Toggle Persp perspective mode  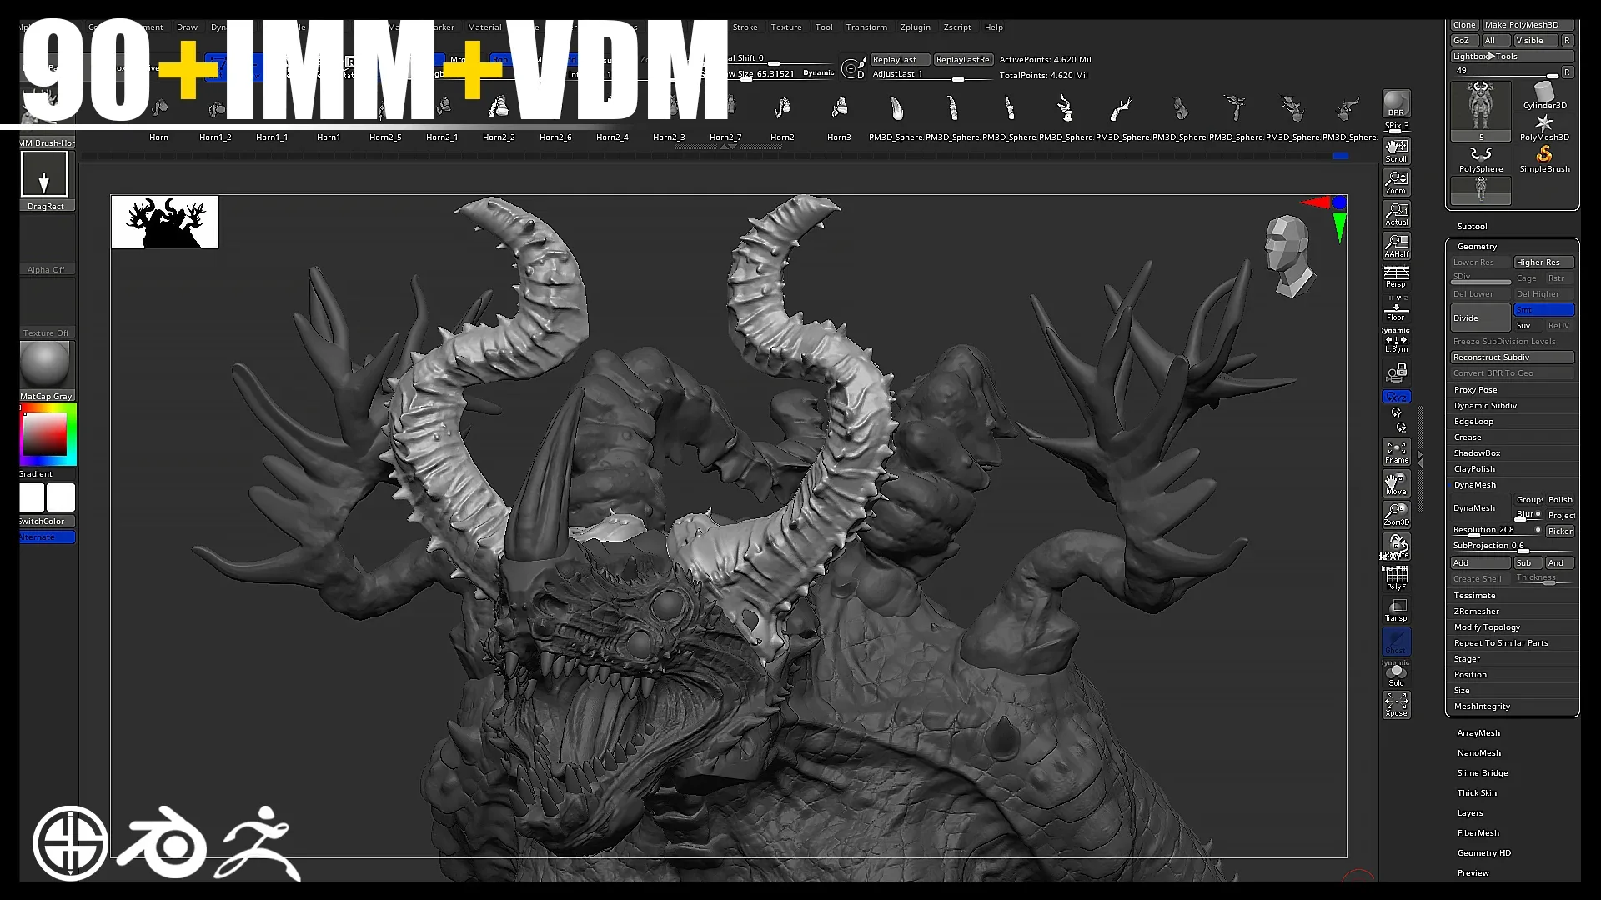pyautogui.click(x=1396, y=277)
